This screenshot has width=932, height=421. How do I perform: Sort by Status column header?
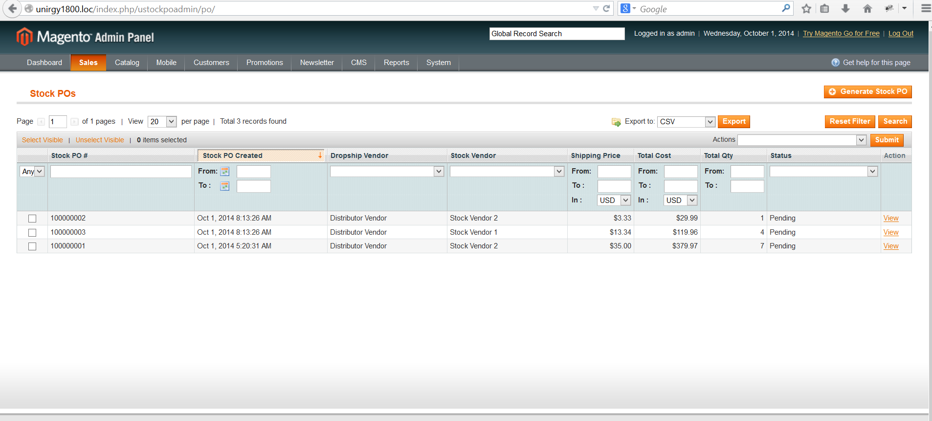(x=781, y=155)
